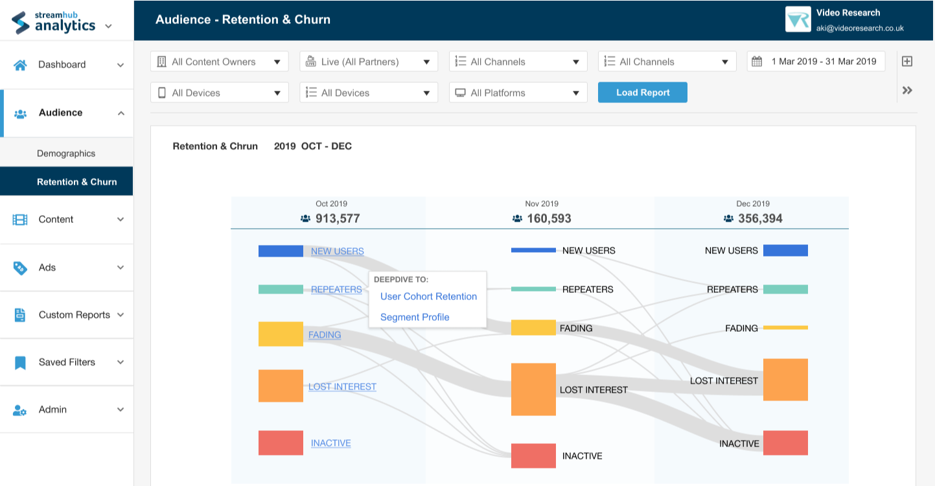The width and height of the screenshot is (935, 486).
Task: Expand the filter panel with double chevron
Action: 907,91
